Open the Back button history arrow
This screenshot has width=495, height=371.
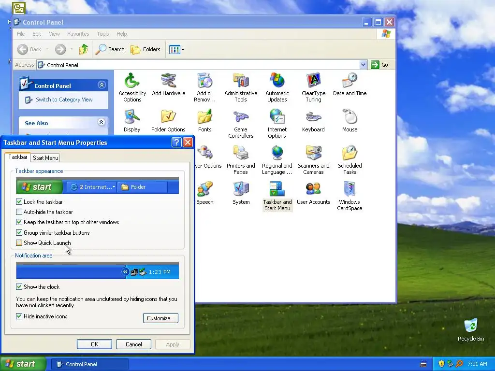click(47, 49)
